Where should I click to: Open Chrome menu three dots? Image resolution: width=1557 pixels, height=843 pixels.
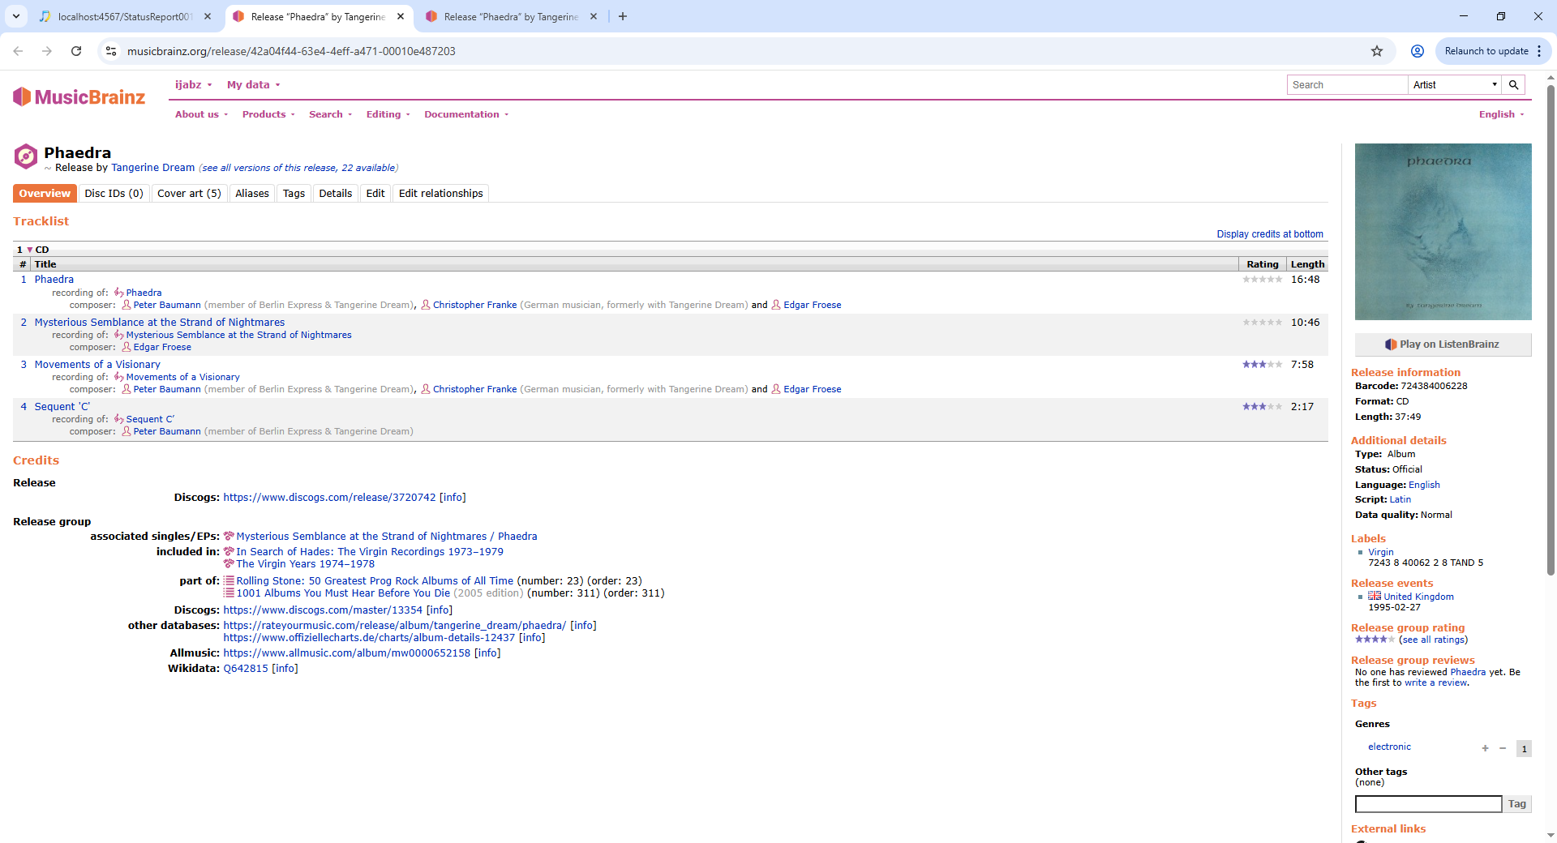[x=1539, y=51]
